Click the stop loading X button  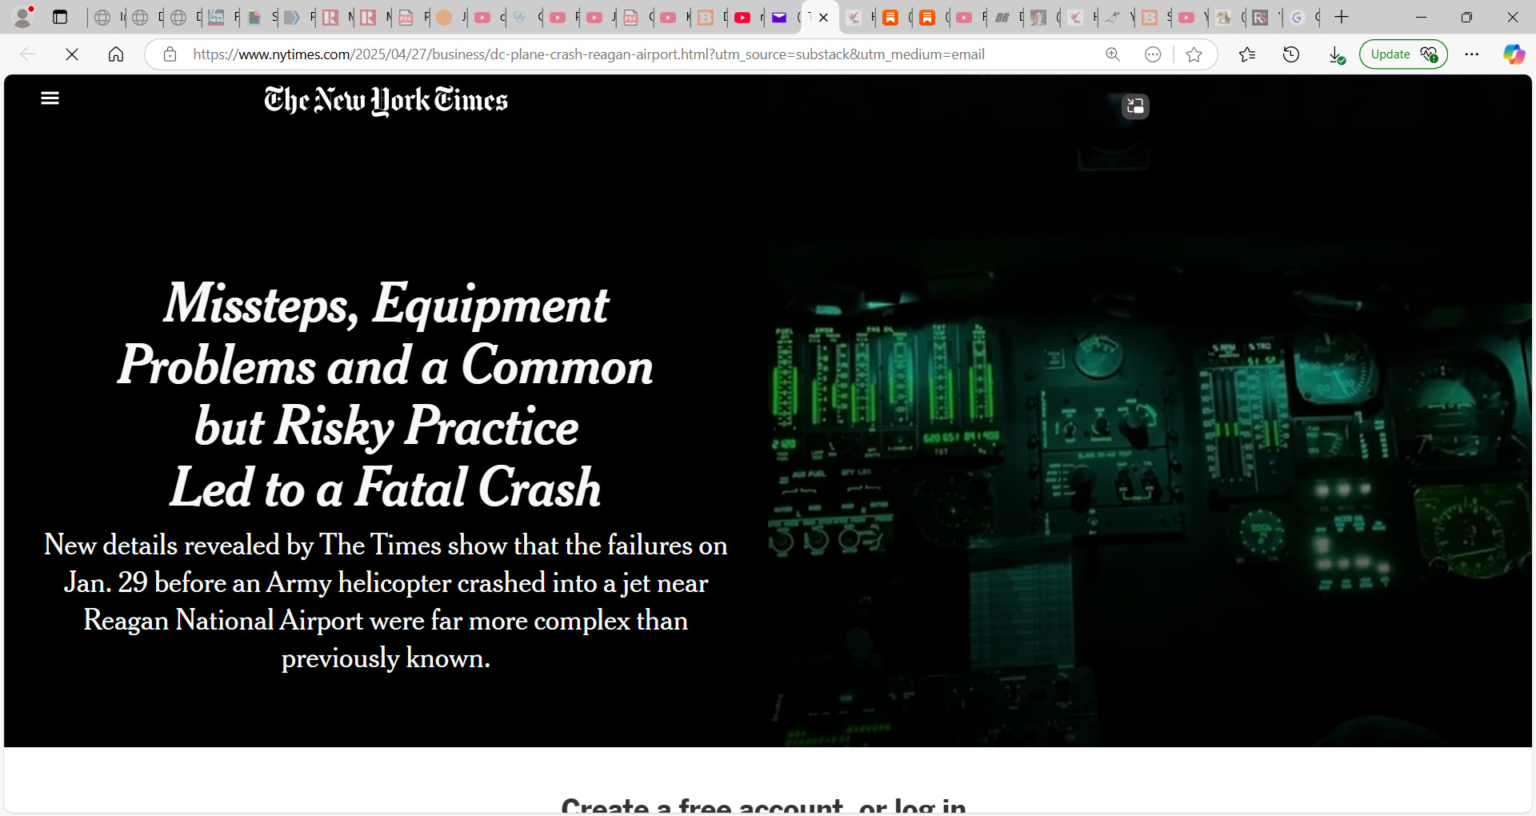72,54
